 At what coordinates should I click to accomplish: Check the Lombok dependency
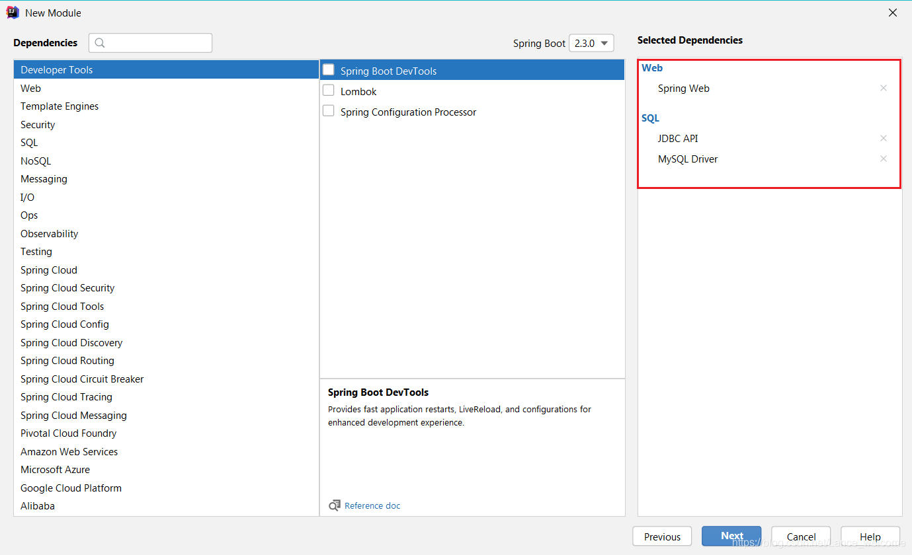tap(329, 91)
